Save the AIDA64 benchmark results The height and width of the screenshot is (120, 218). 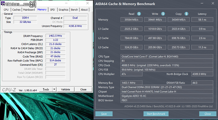click(x=104, y=114)
